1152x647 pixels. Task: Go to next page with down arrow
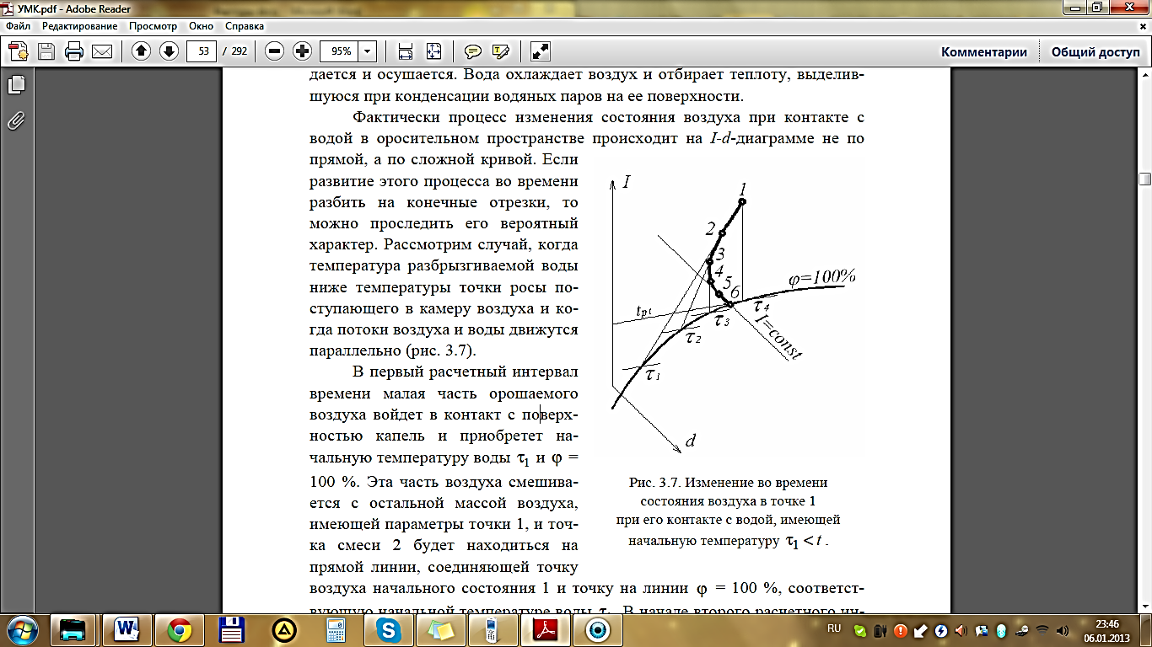pos(169,51)
